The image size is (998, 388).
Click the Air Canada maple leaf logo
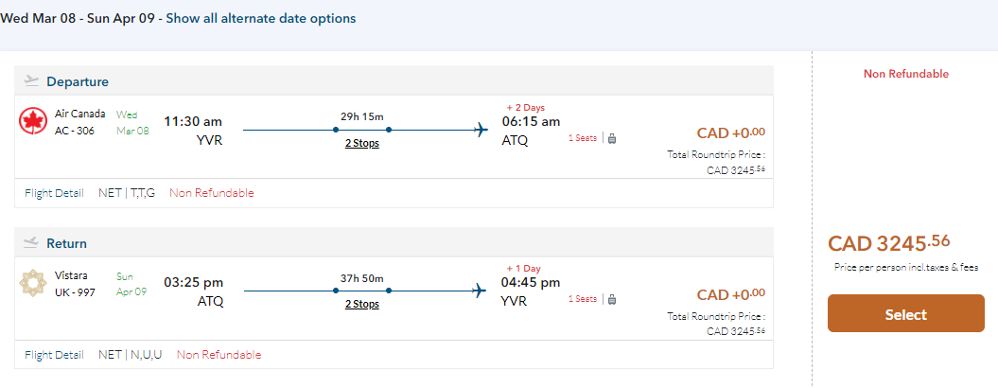point(33,121)
